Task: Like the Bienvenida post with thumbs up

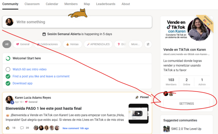Action: click(x=8, y=128)
